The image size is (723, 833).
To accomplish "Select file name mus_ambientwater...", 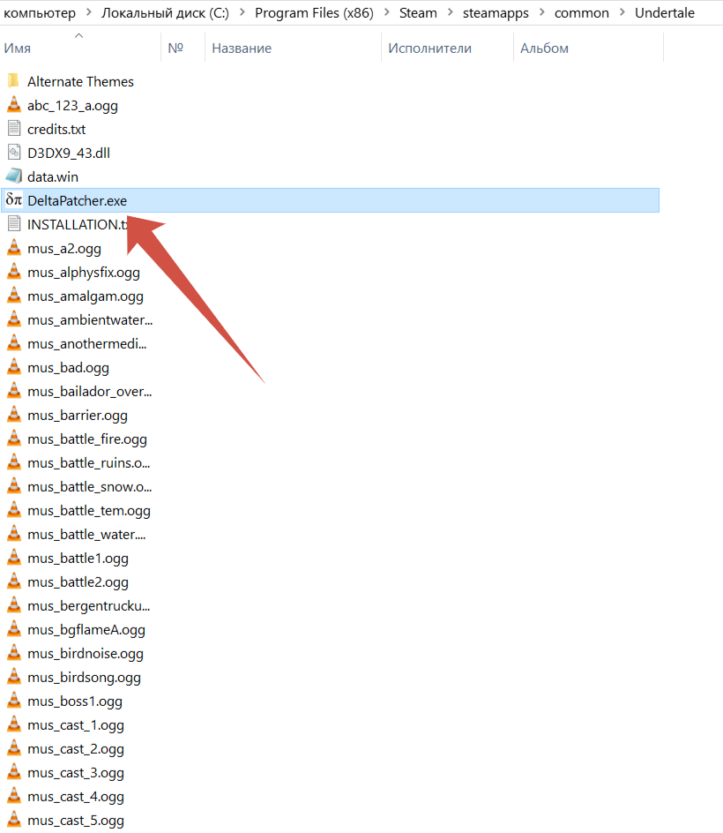I will click(90, 319).
